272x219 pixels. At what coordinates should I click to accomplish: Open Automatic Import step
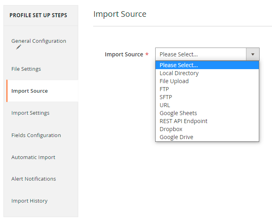33,157
